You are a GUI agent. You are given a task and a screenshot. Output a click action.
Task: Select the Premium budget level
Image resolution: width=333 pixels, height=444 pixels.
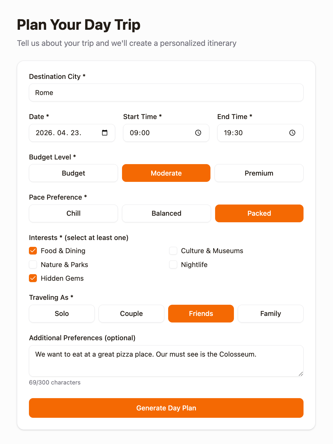(259, 173)
